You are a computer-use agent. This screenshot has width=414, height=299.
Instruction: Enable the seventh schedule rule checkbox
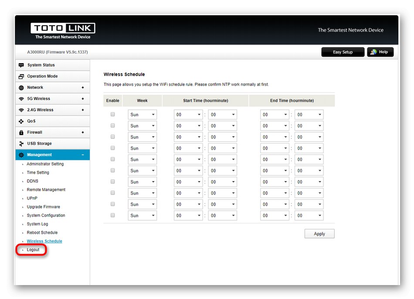click(x=113, y=181)
